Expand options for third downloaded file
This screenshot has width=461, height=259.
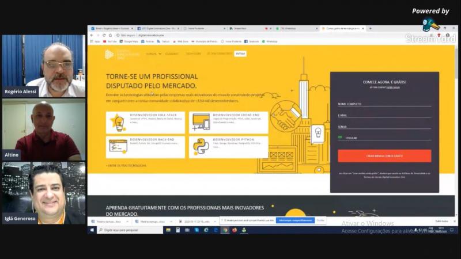coord(215,222)
